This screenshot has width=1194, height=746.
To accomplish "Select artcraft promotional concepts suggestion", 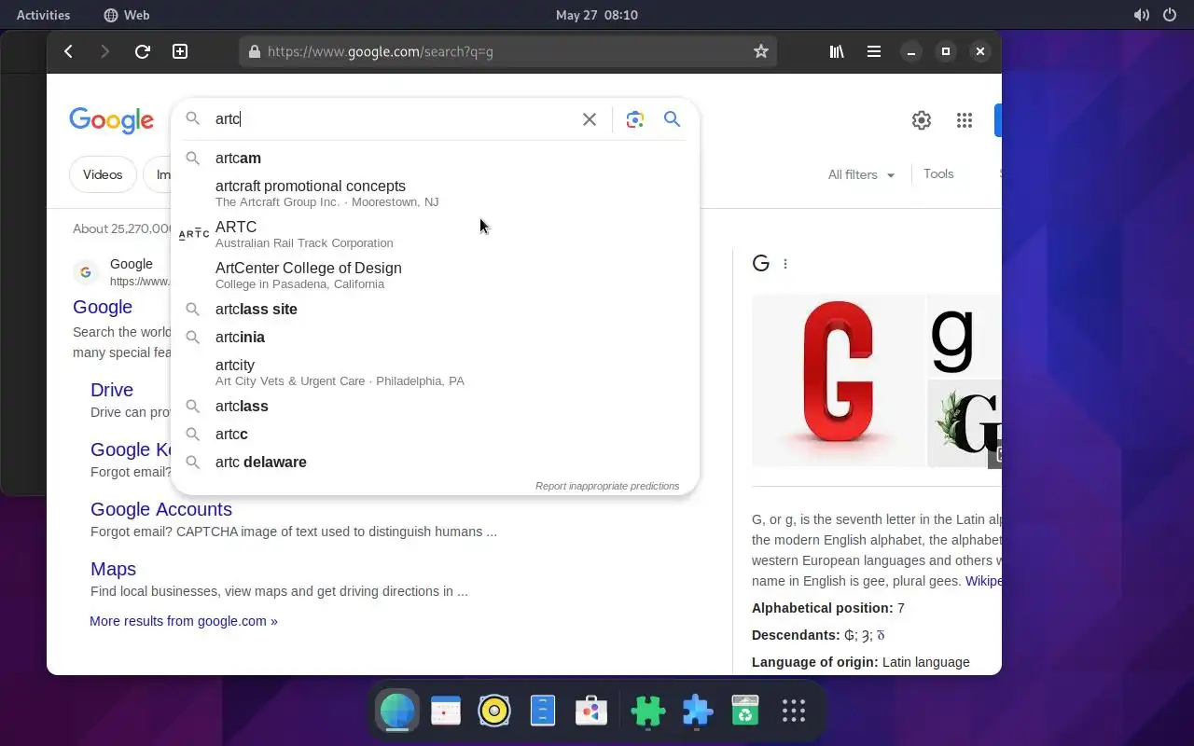I will 435,193.
